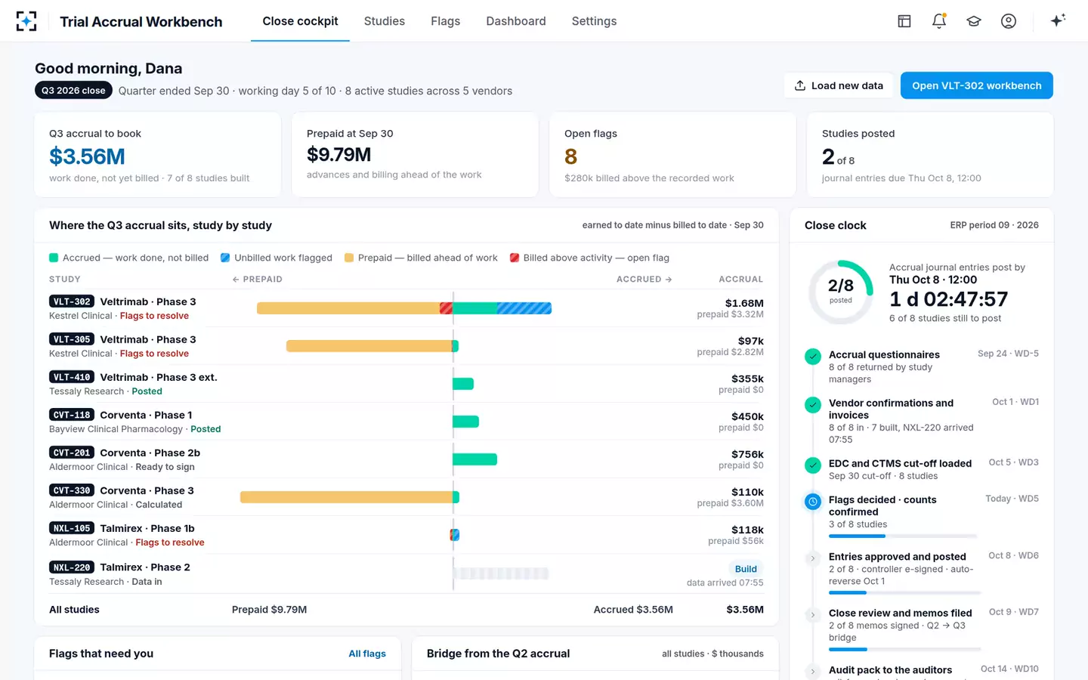The image size is (1088, 680).
Task: Click the Build button for NXL-220
Action: 746,569
